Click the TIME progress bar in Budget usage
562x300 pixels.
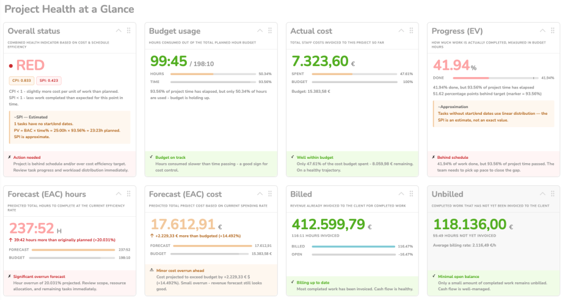click(213, 82)
